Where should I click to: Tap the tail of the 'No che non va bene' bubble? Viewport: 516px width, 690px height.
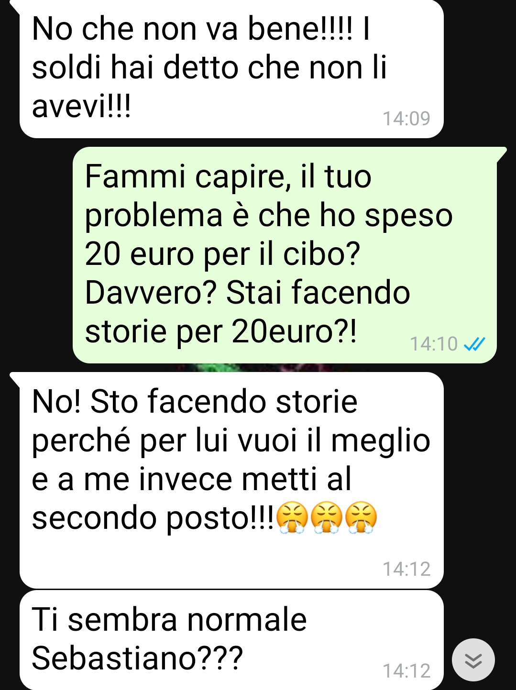pyautogui.click(x=15, y=6)
